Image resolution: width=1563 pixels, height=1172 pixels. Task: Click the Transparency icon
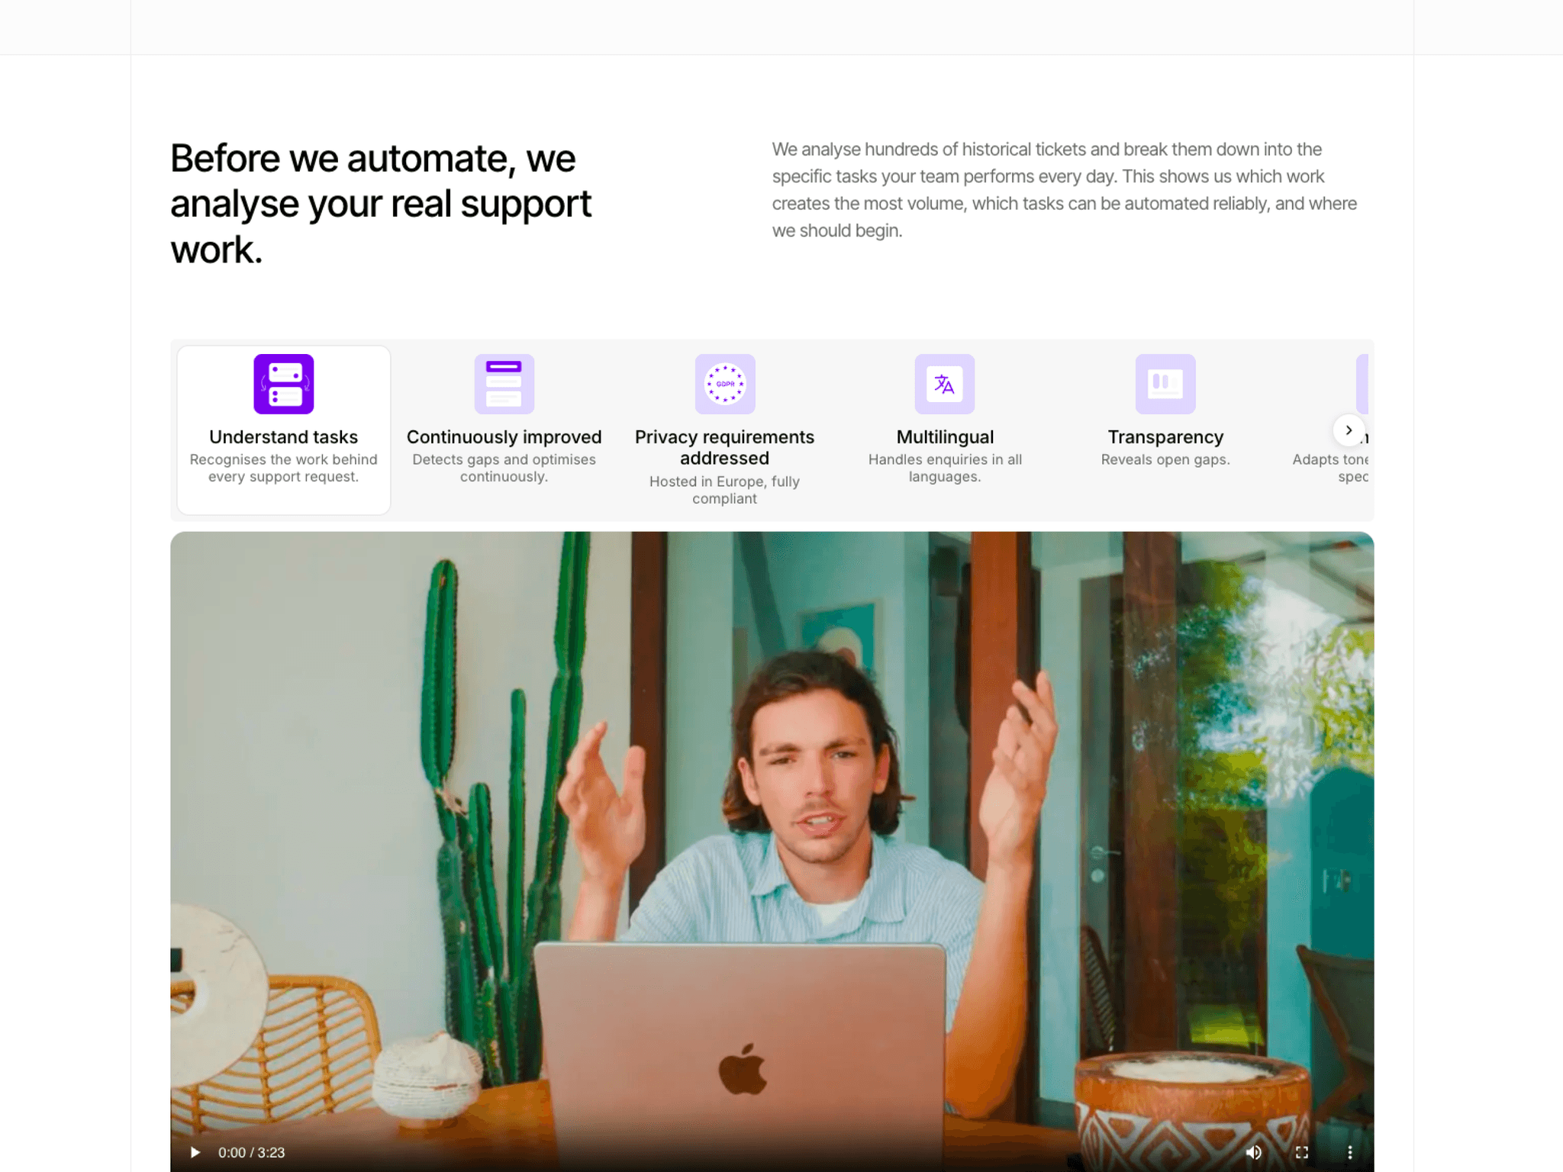click(x=1165, y=384)
